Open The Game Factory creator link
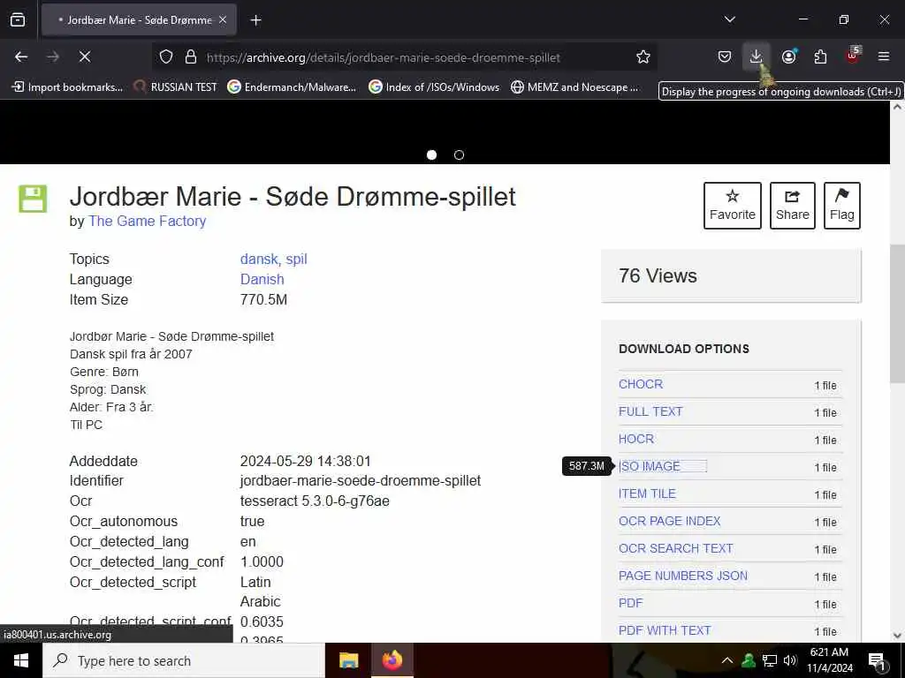 point(148,221)
